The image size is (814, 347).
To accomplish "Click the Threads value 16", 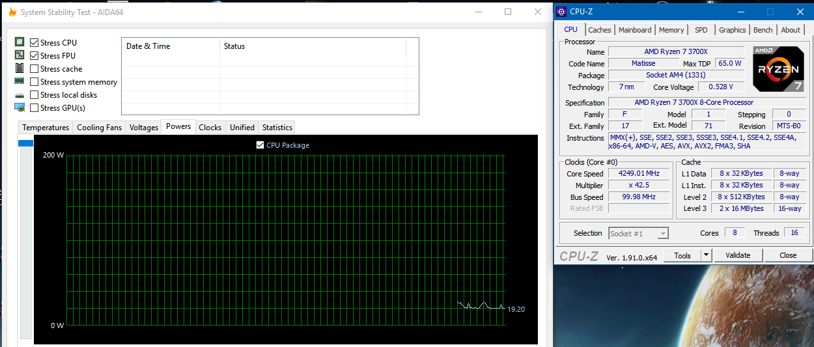I will tap(794, 232).
